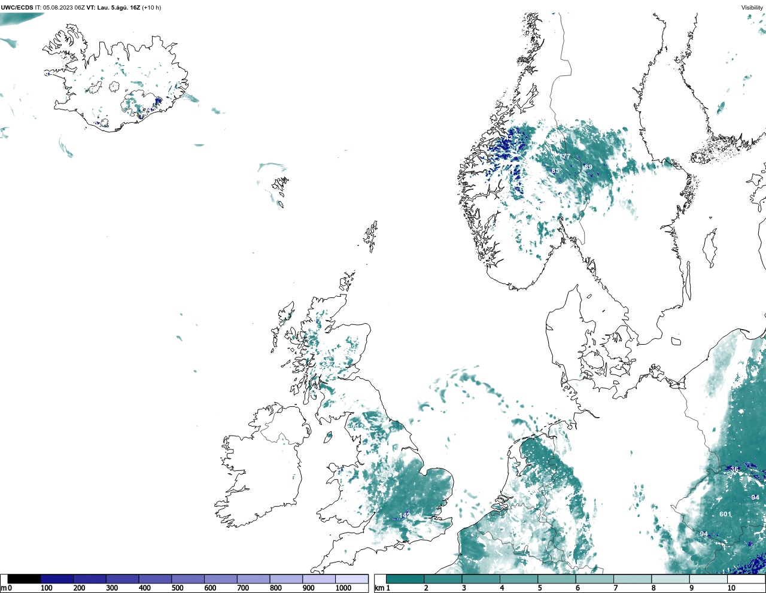This screenshot has width=766, height=593.
Task: Pick the 4–5 km legend swatch
Action: click(x=519, y=579)
